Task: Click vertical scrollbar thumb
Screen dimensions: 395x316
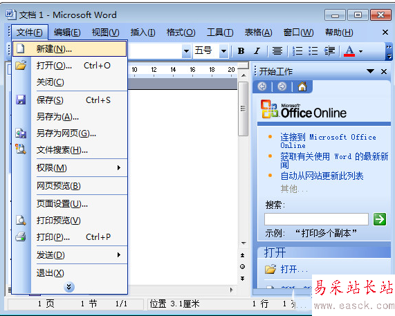Action: (244, 109)
